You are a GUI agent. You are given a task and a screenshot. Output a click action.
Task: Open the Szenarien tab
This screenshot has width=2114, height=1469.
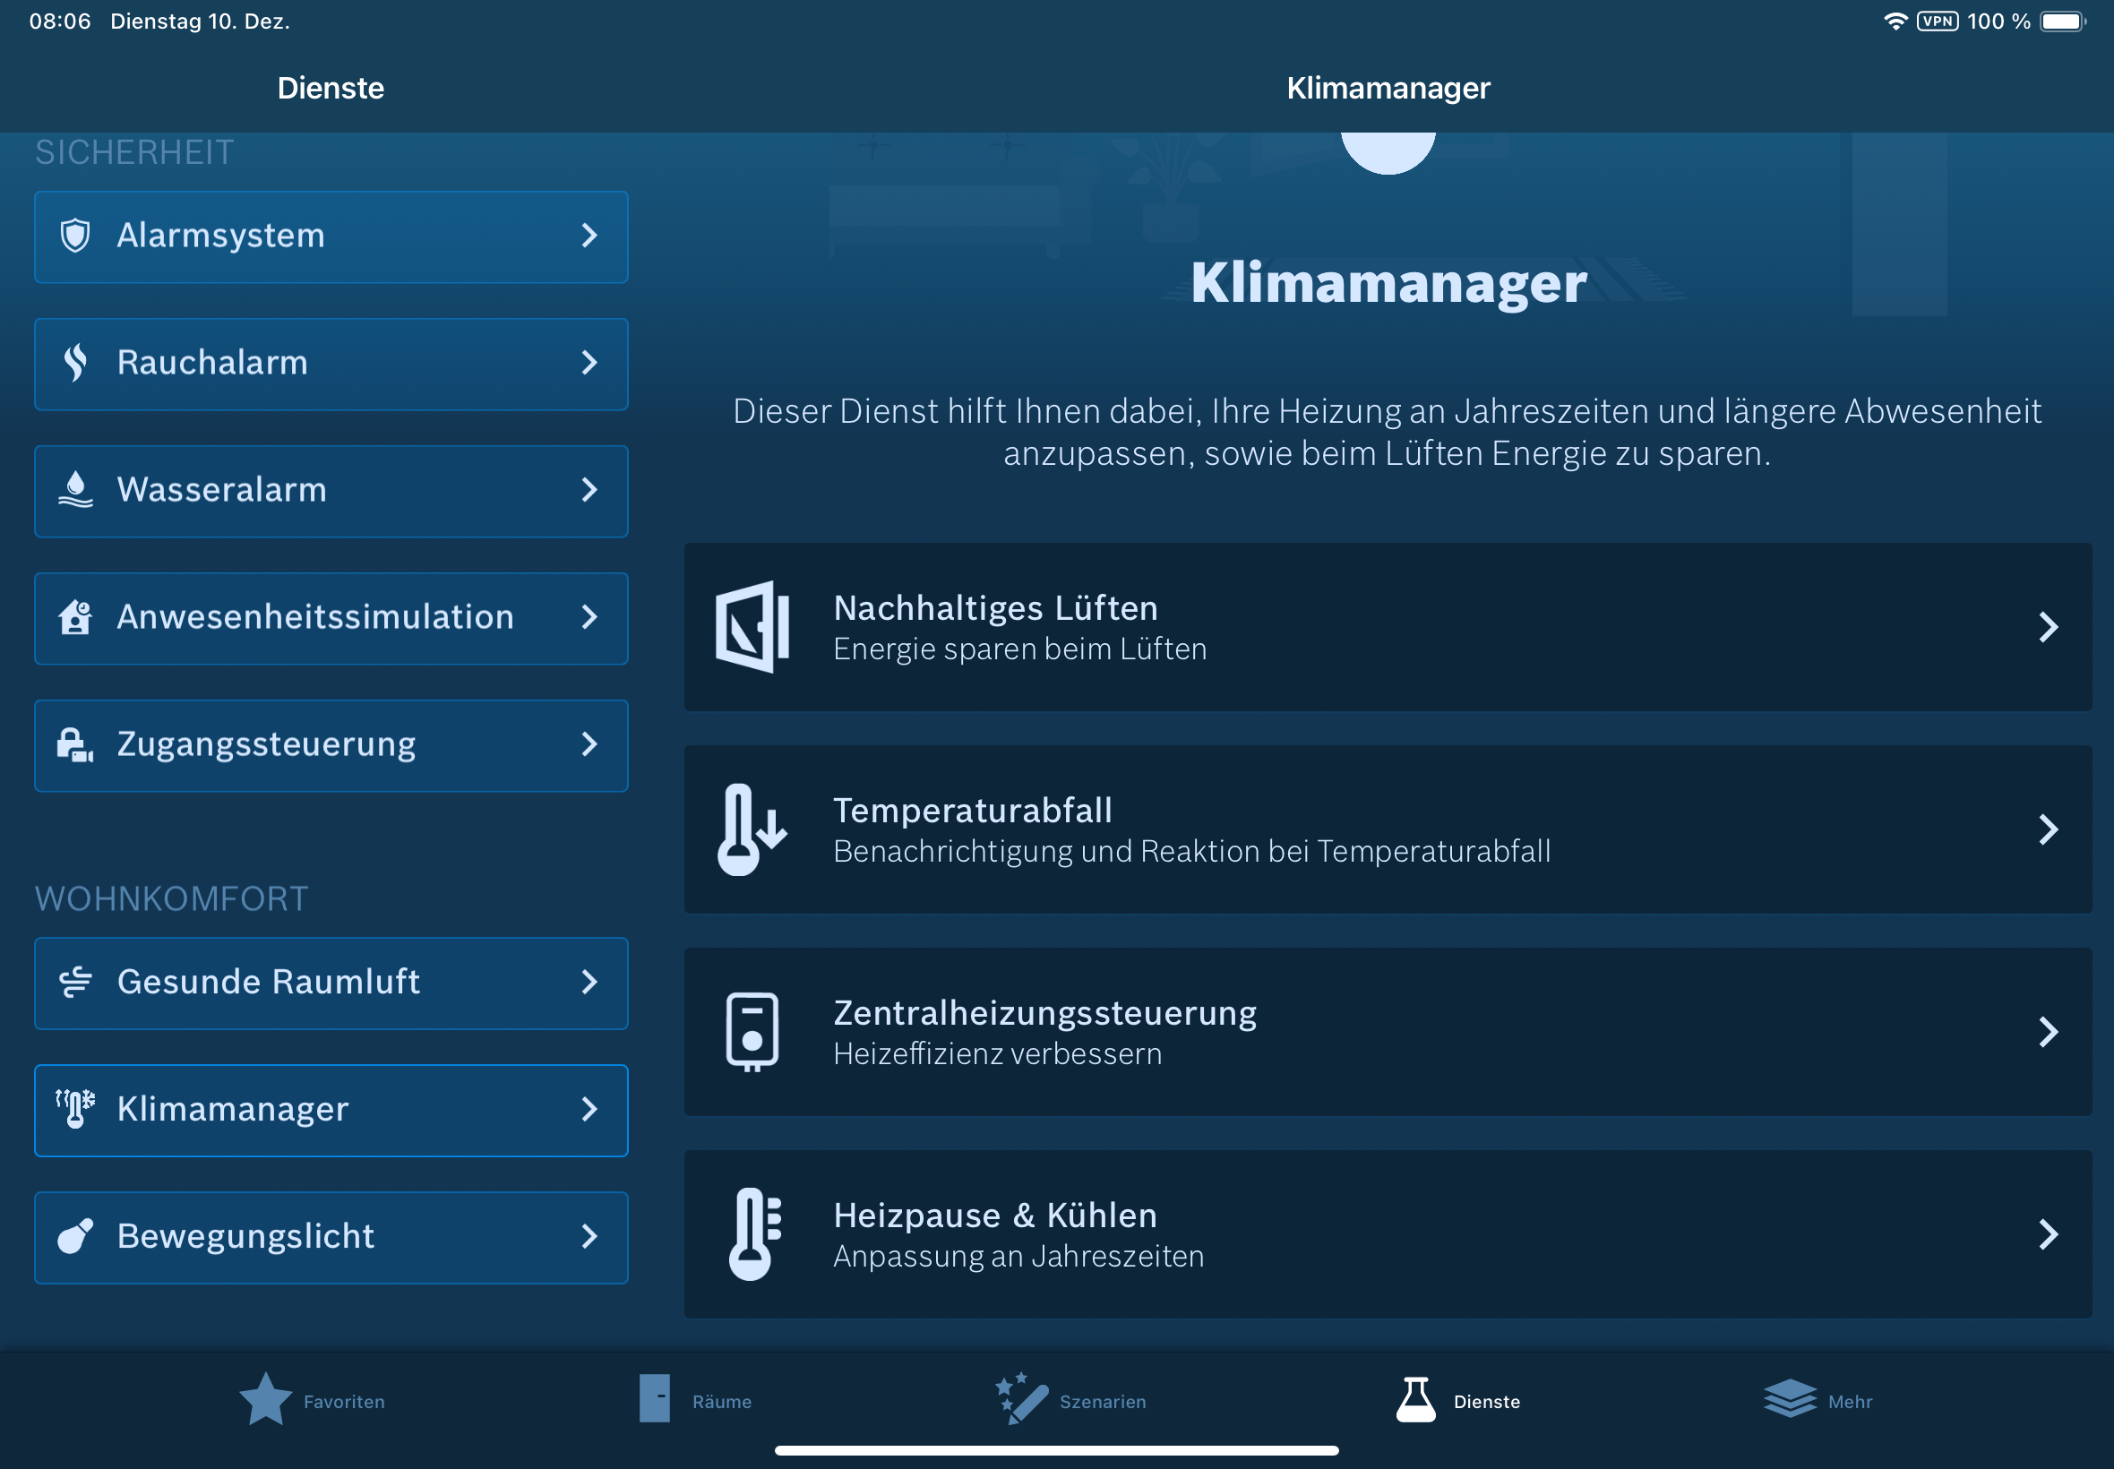coord(1070,1400)
